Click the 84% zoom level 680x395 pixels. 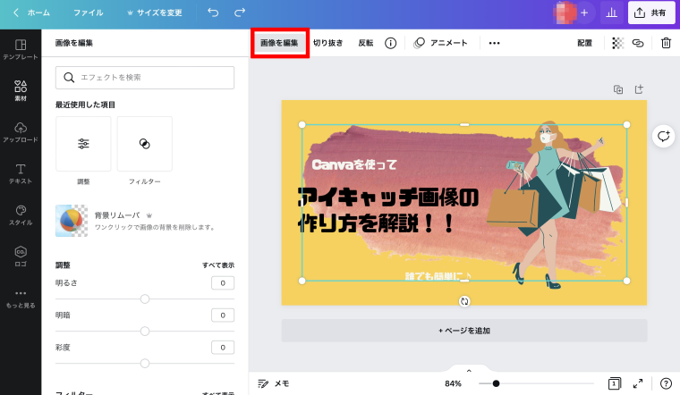454,383
